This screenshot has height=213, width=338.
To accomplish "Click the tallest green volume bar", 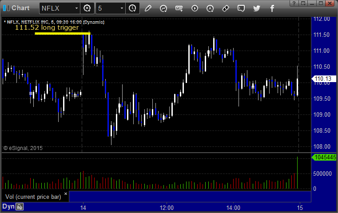I will pyautogui.click(x=298, y=173).
